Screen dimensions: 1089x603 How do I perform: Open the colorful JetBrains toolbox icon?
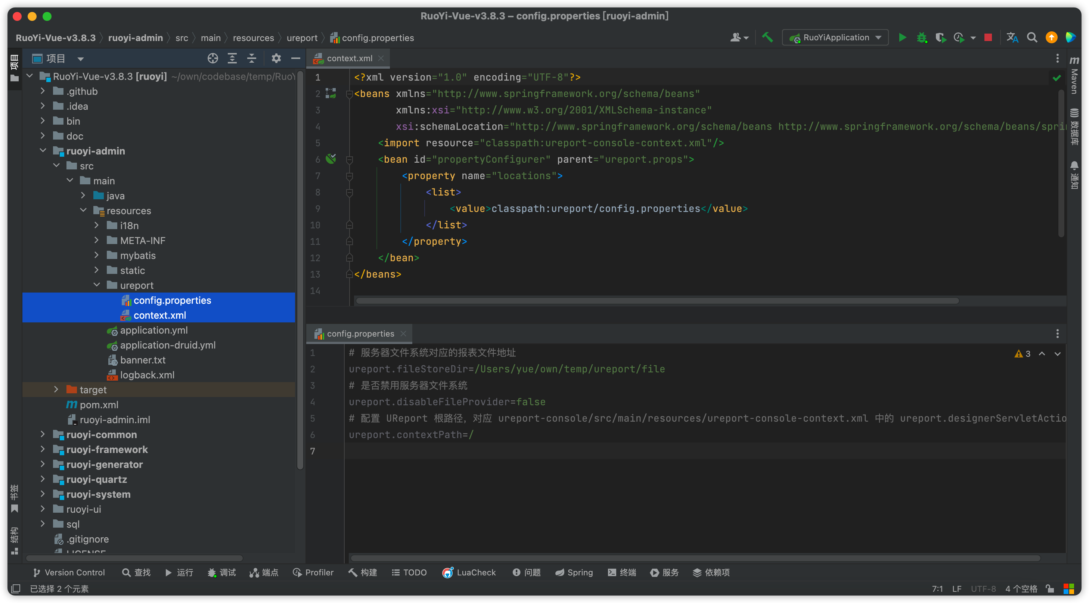point(1071,38)
